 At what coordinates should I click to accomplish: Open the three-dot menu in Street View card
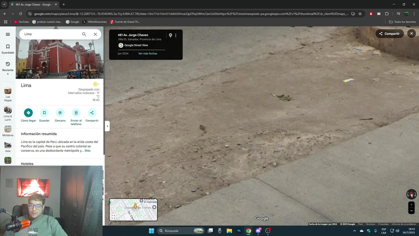(x=176, y=35)
